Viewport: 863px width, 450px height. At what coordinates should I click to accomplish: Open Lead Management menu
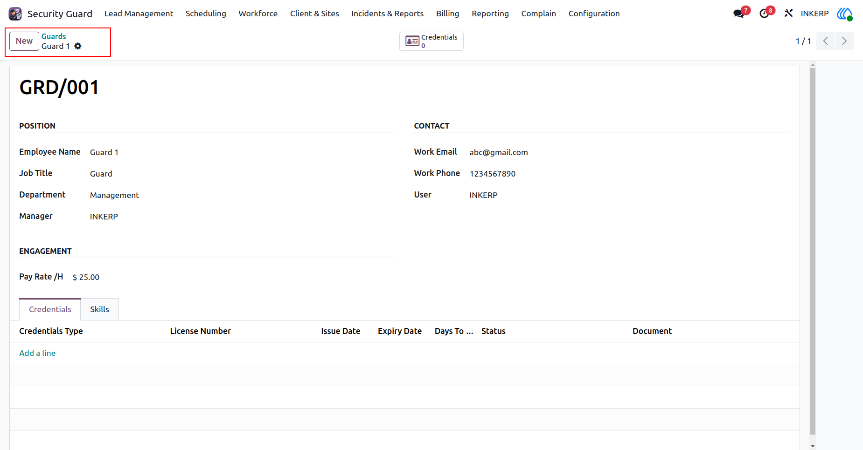(x=139, y=14)
